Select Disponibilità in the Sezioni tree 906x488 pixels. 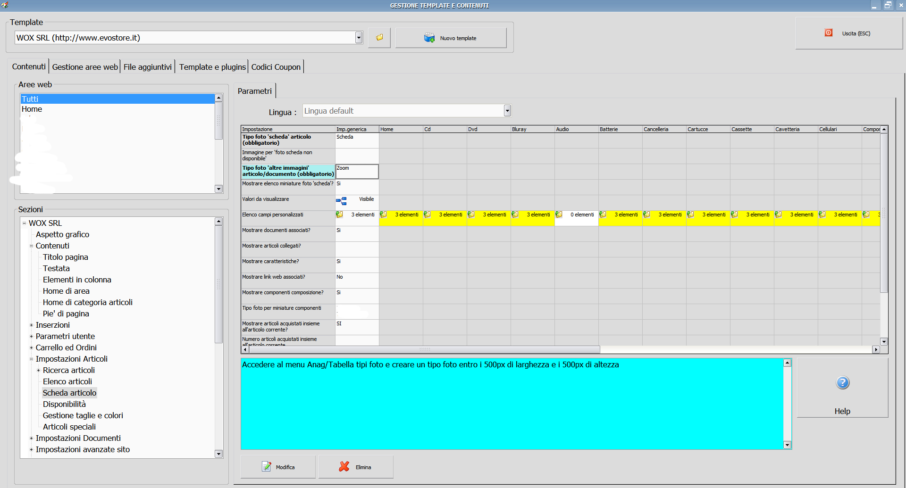click(x=64, y=404)
